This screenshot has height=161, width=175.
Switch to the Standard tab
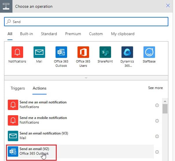click(x=49, y=34)
